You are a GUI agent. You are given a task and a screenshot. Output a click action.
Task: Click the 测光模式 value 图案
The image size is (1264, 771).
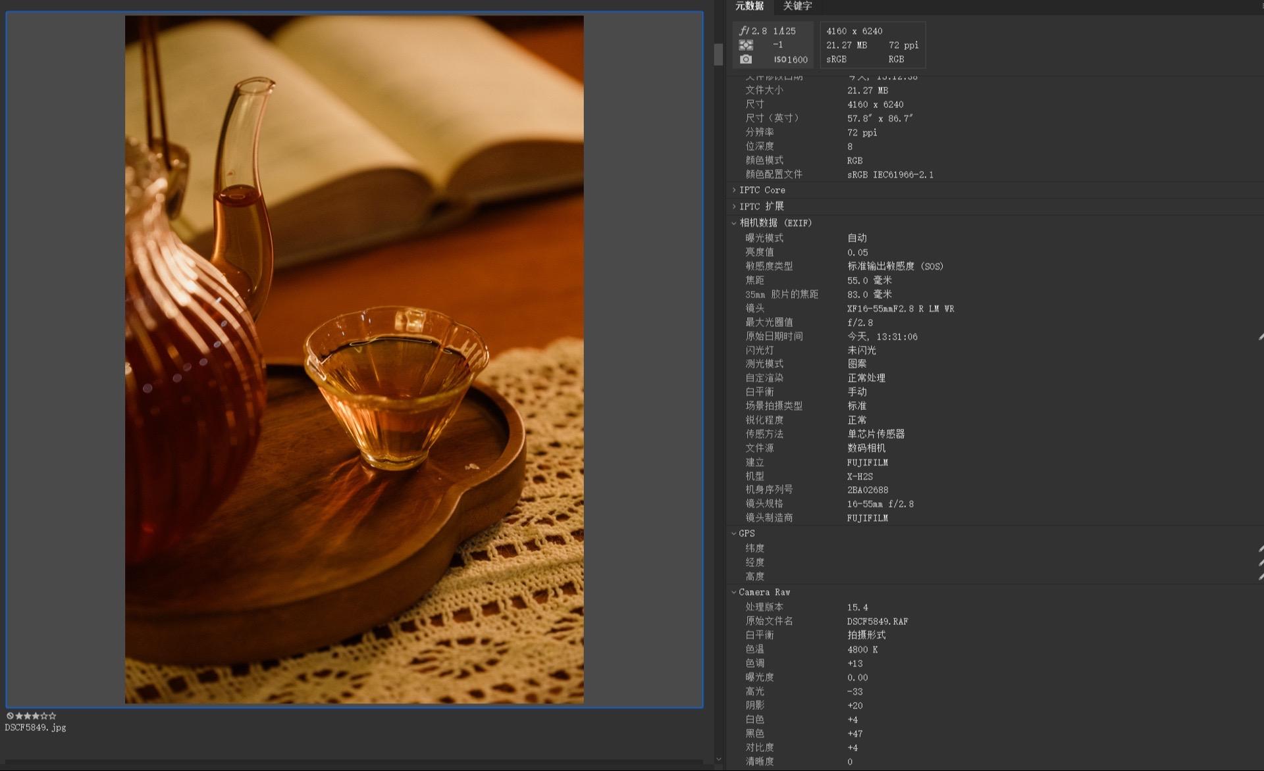pos(857,364)
